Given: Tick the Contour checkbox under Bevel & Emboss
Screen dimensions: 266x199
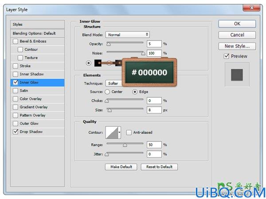Looking at the screenshot, I should click(20, 50).
